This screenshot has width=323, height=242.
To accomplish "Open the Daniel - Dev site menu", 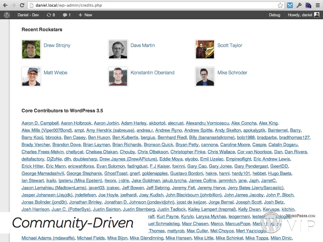I will [28, 15].
